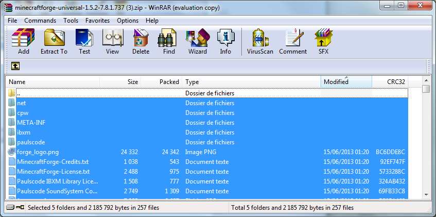Select the forge_logo.png file name
Screen dimensions: 436x217
(x=38, y=152)
